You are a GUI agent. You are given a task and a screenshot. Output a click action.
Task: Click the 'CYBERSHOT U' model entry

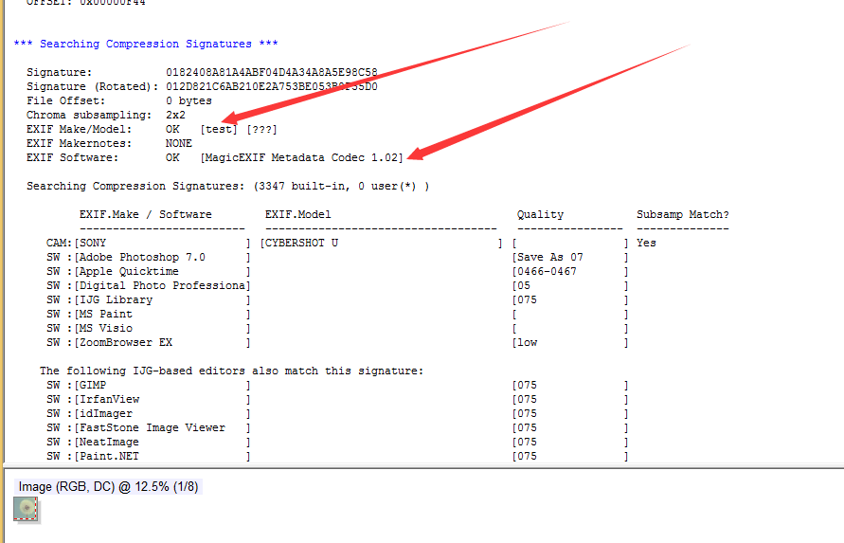click(299, 243)
